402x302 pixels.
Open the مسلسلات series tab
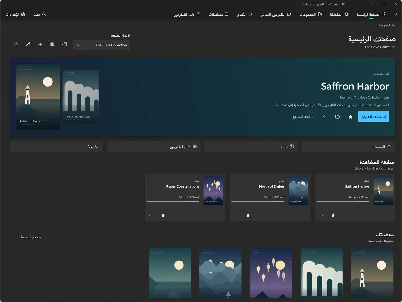(219, 14)
